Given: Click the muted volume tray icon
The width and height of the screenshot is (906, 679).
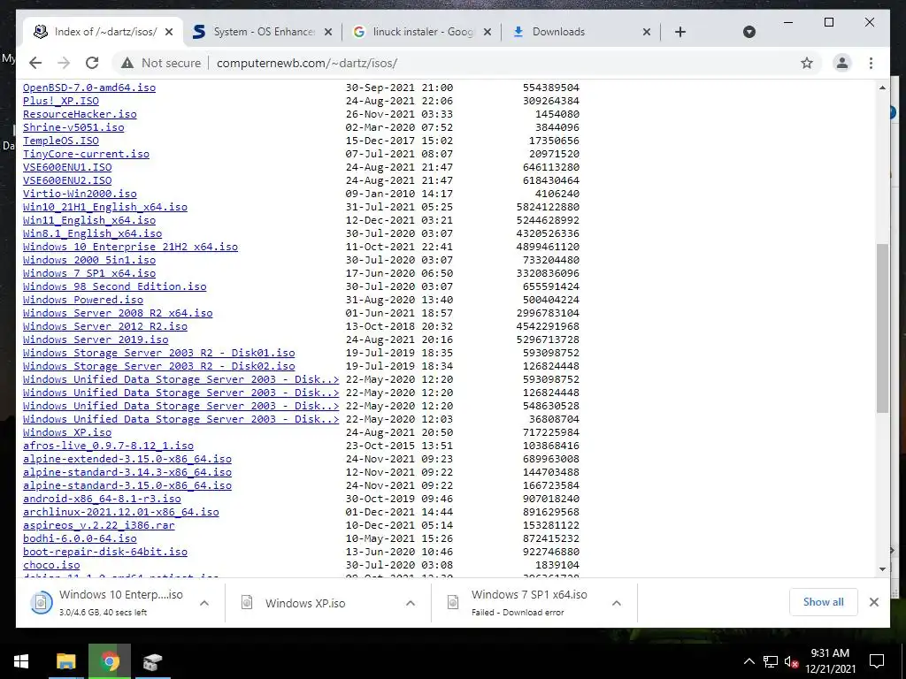Looking at the screenshot, I should coord(791,661).
